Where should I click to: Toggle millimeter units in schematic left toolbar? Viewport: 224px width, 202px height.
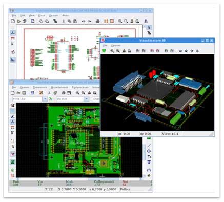13,38
